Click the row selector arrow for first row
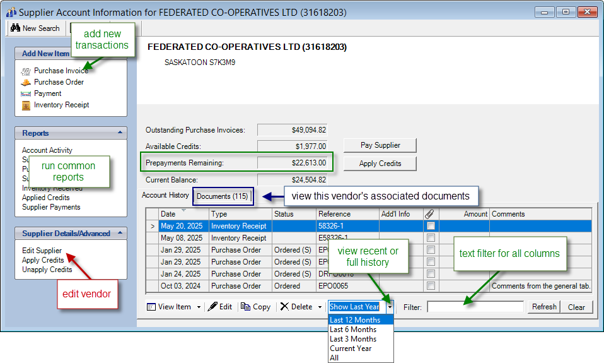 [x=153, y=227]
